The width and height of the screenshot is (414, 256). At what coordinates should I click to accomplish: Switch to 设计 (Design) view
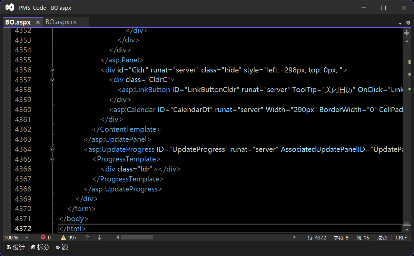16,247
